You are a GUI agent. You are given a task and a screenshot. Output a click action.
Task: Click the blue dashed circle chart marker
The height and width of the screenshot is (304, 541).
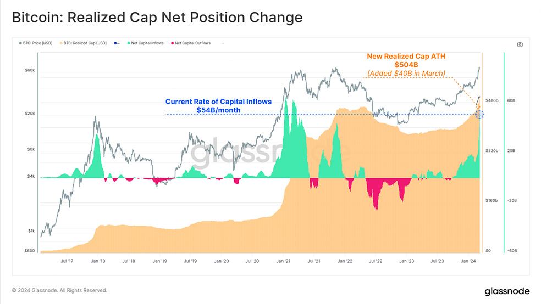coord(479,114)
